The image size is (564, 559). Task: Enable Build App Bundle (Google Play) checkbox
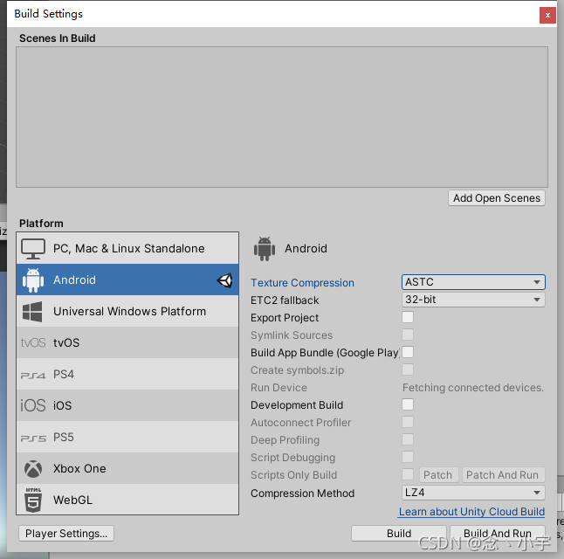(408, 352)
